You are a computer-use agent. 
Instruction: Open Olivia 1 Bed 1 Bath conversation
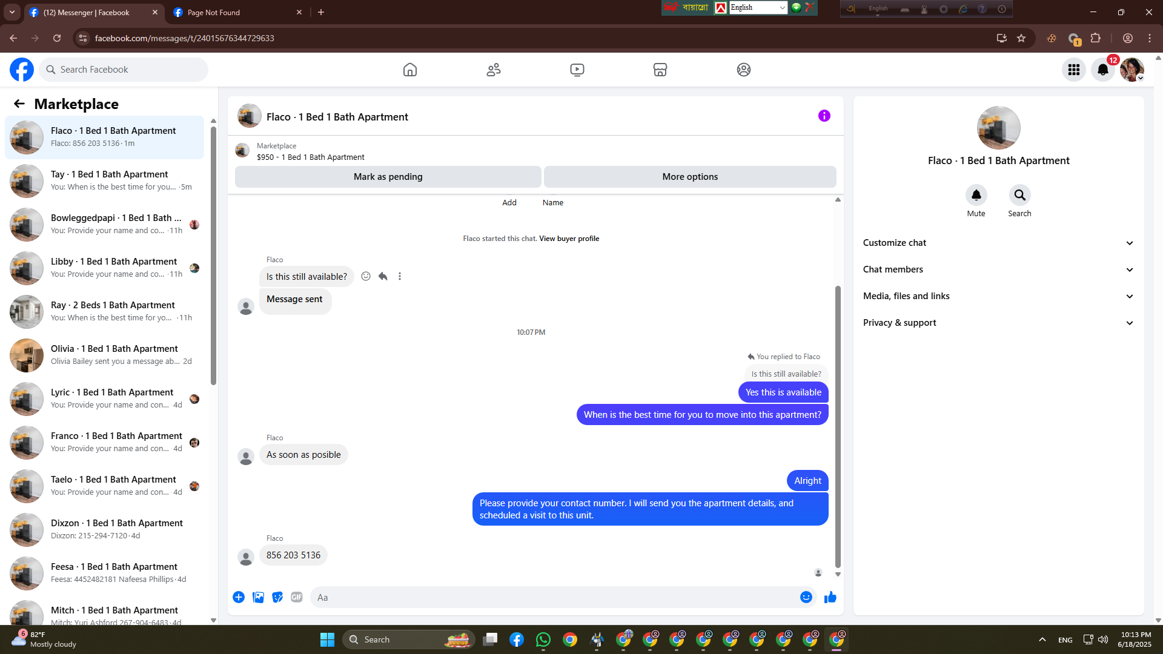105,355
